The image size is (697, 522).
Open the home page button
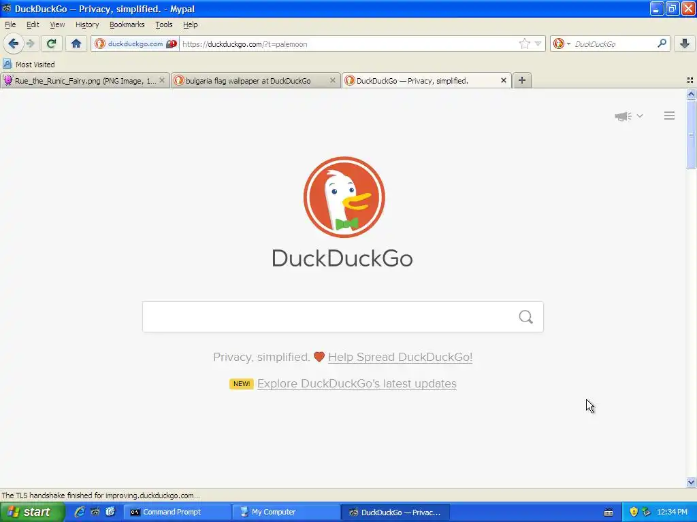[76, 43]
